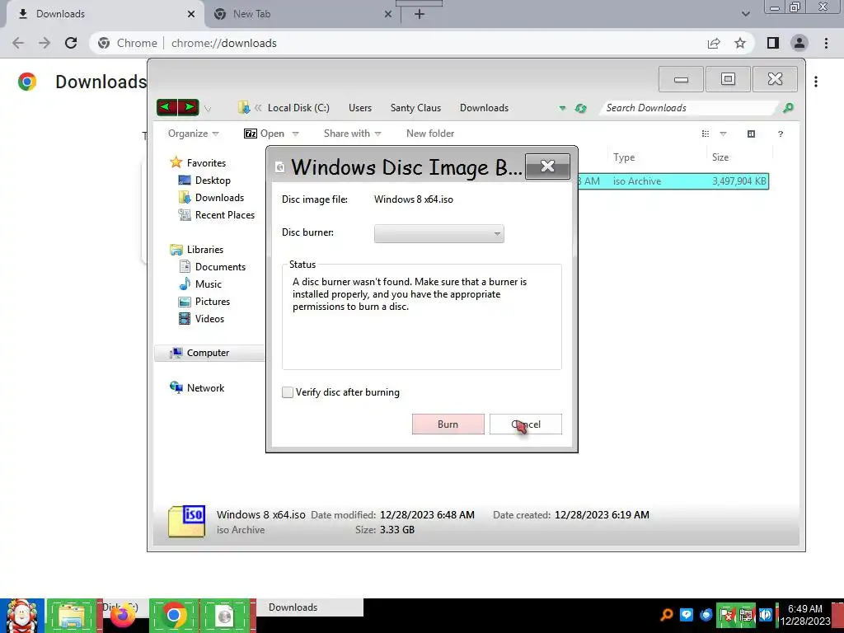This screenshot has width=844, height=633.
Task: Expand the Open button dropdown arrow
Action: [x=295, y=134]
